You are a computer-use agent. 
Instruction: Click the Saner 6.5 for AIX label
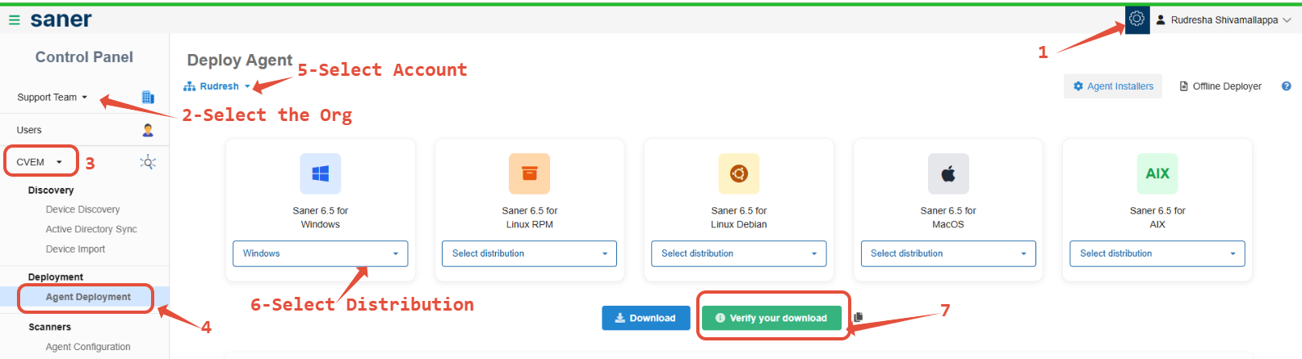[1157, 218]
